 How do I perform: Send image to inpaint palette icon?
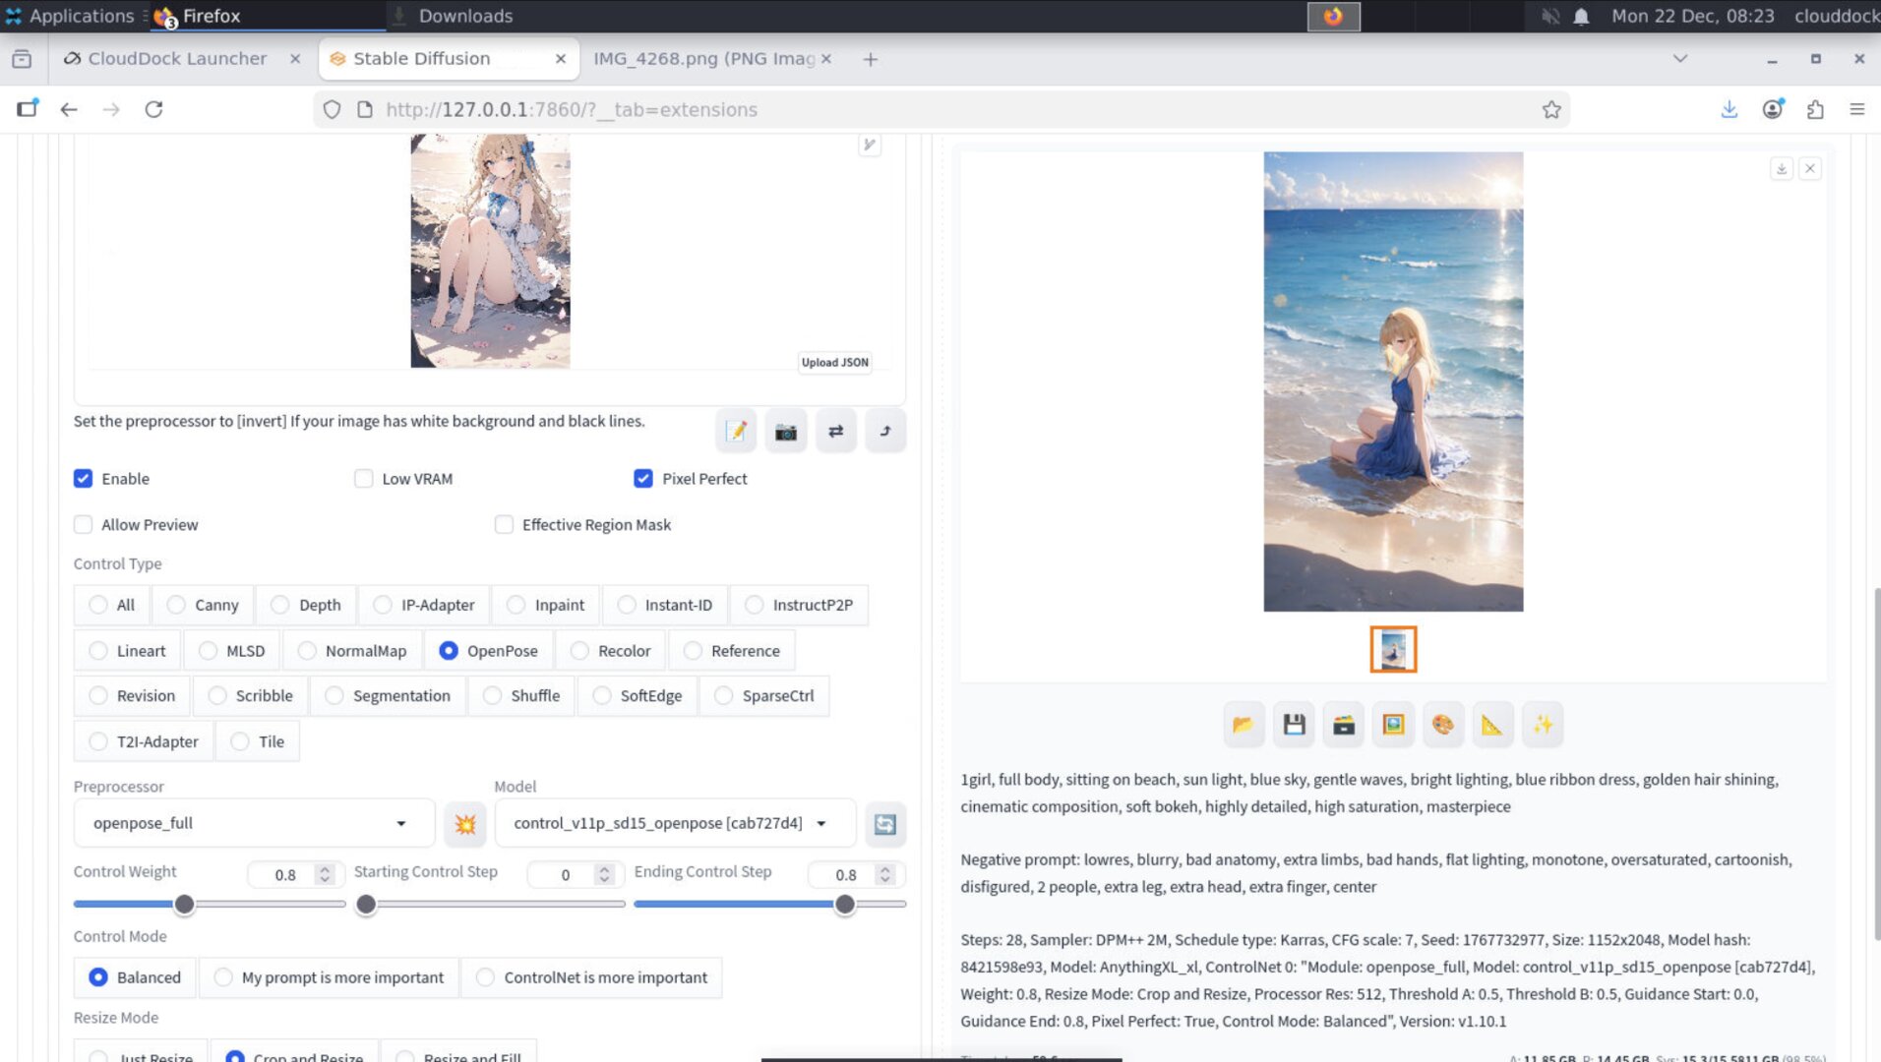pos(1442,726)
